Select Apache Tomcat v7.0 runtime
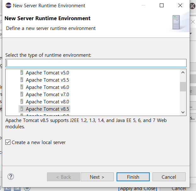Viewport: 196px width, 191px height. click(x=47, y=95)
